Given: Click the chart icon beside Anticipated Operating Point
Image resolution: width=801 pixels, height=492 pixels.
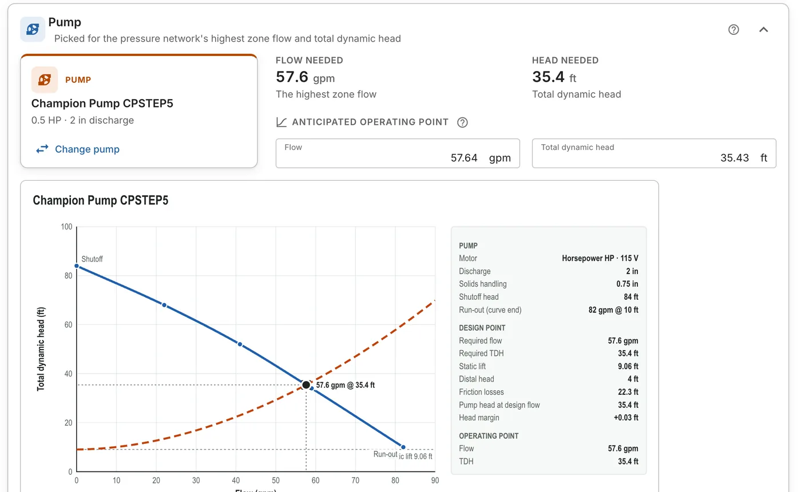Looking at the screenshot, I should pyautogui.click(x=281, y=122).
